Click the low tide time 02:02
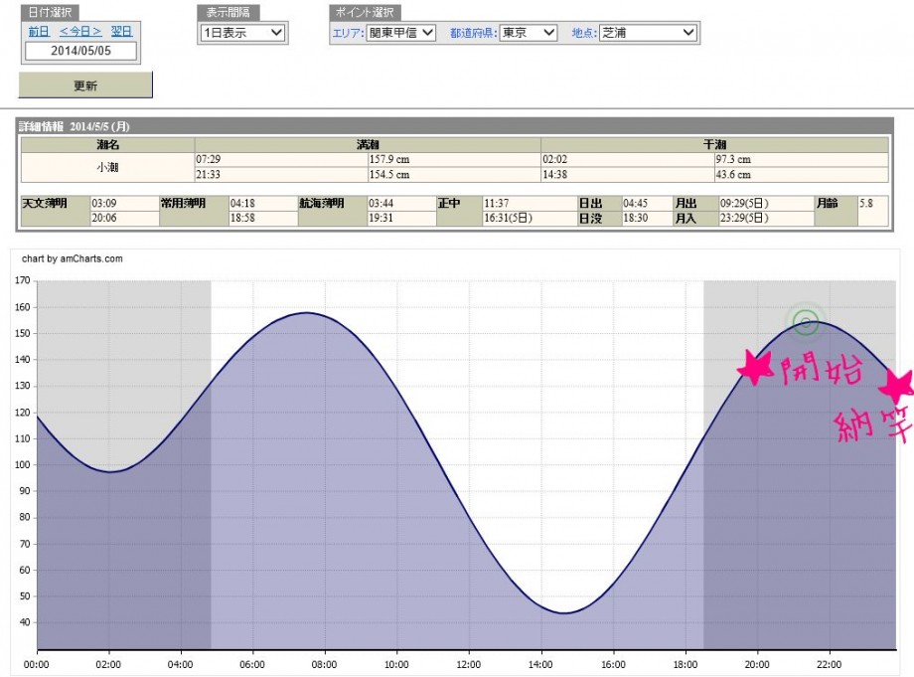The height and width of the screenshot is (677, 914). tap(555, 159)
